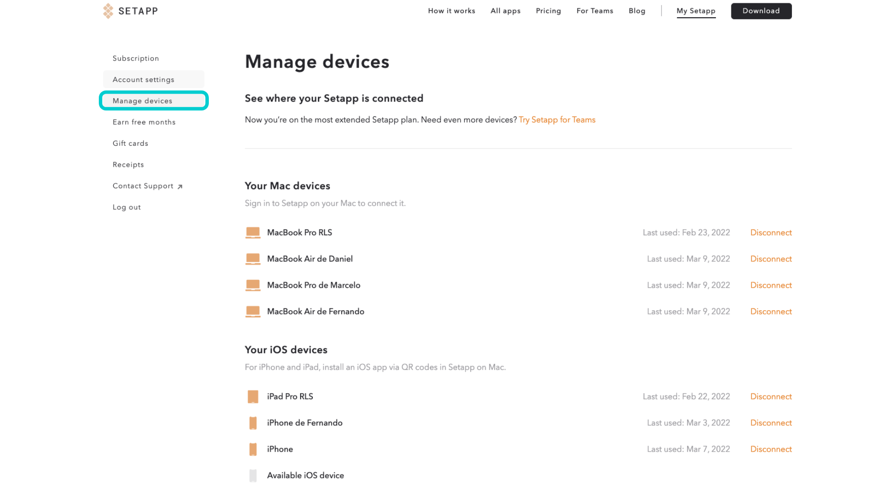Open How it works in top navigation
Image resolution: width=895 pixels, height=503 pixels.
[x=451, y=11]
